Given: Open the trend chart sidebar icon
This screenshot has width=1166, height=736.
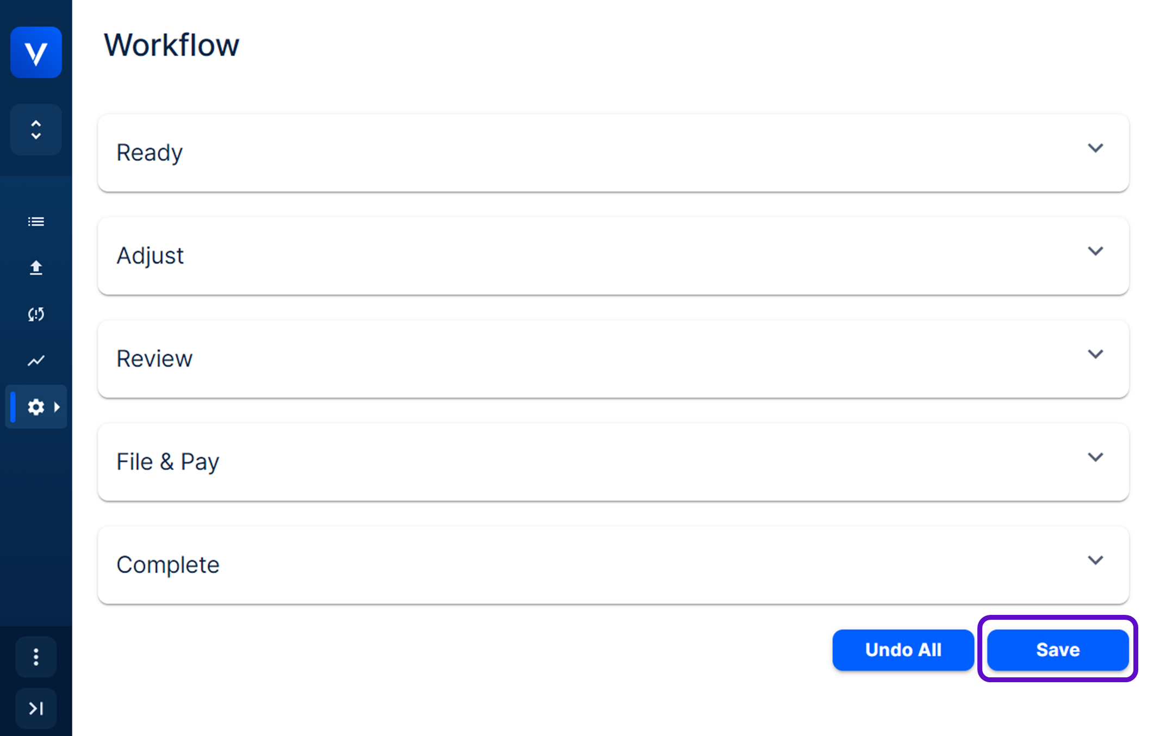Looking at the screenshot, I should [x=36, y=361].
